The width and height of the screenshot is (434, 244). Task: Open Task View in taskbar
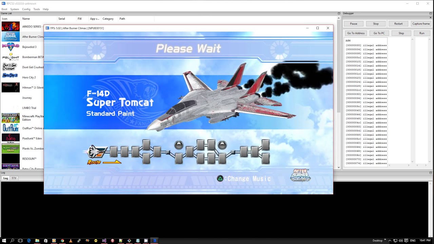(x=20, y=241)
